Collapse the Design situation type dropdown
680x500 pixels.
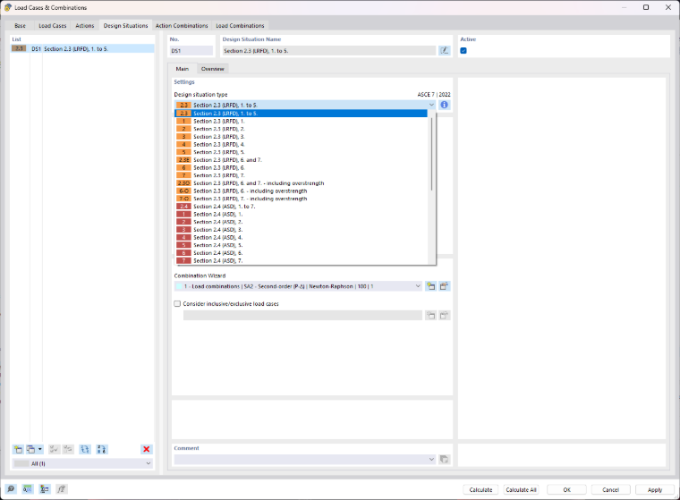click(431, 105)
